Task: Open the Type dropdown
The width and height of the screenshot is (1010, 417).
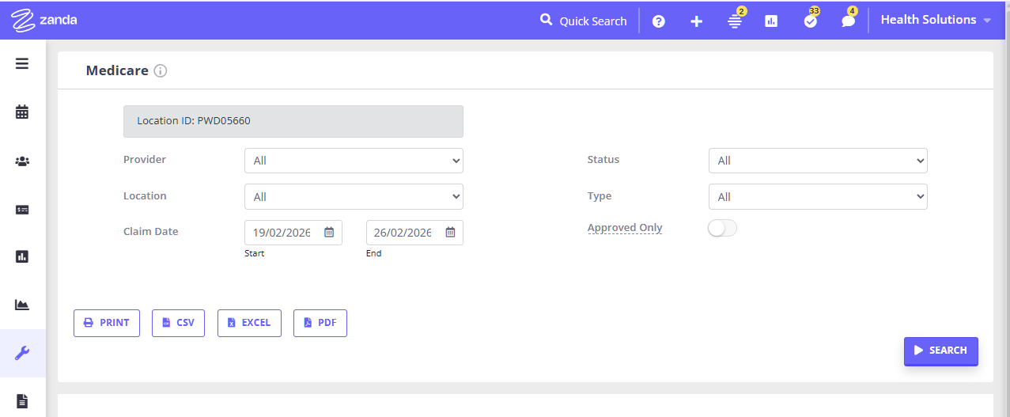Action: point(818,197)
